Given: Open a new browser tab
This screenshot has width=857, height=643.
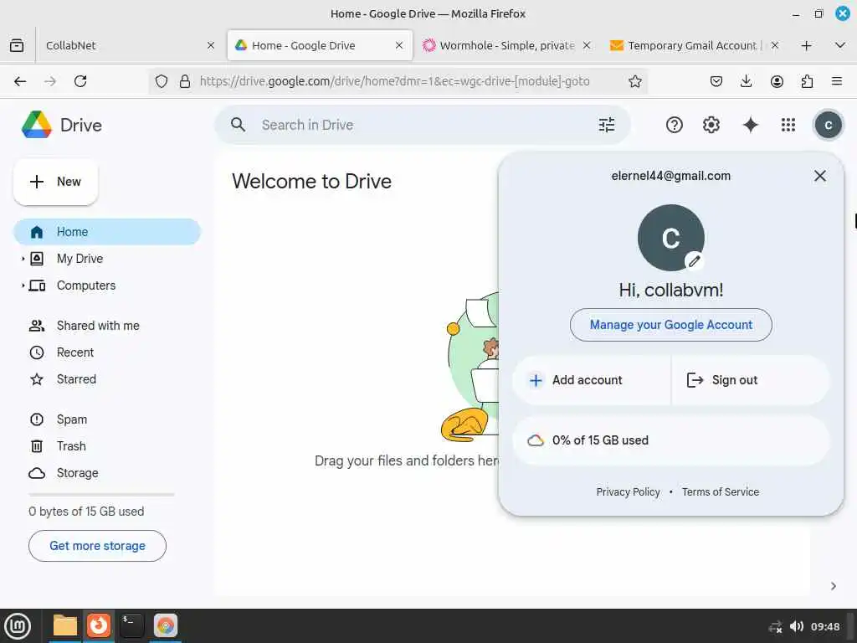Looking at the screenshot, I should 806,45.
